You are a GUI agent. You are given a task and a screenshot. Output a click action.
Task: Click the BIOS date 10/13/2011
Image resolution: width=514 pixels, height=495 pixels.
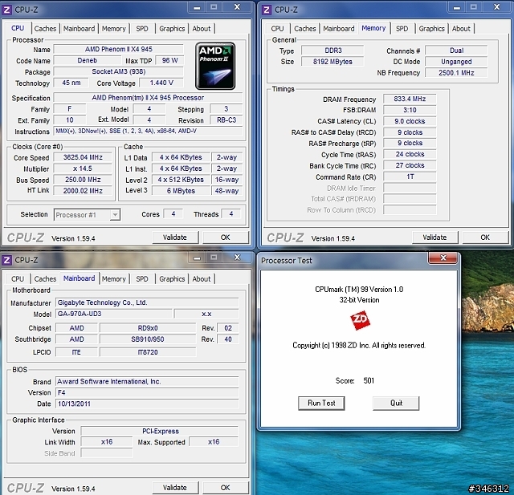147,404
